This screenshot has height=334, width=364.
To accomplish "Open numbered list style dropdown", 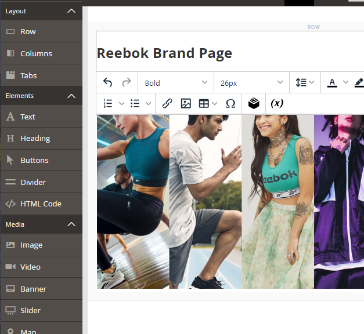I will (122, 103).
